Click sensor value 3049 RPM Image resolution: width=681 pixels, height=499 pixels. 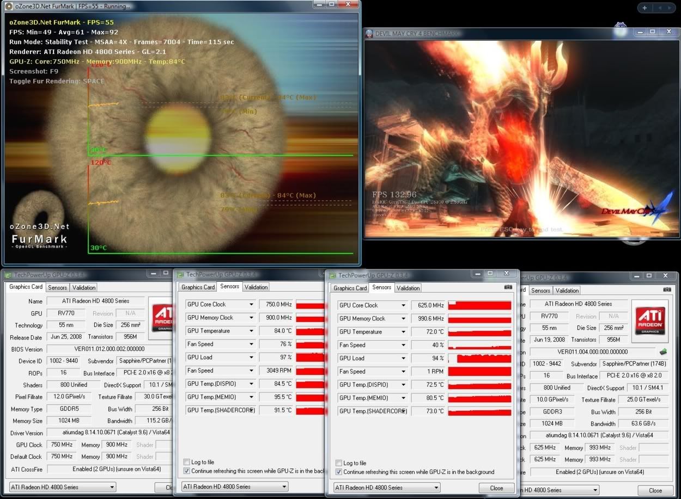276,371
